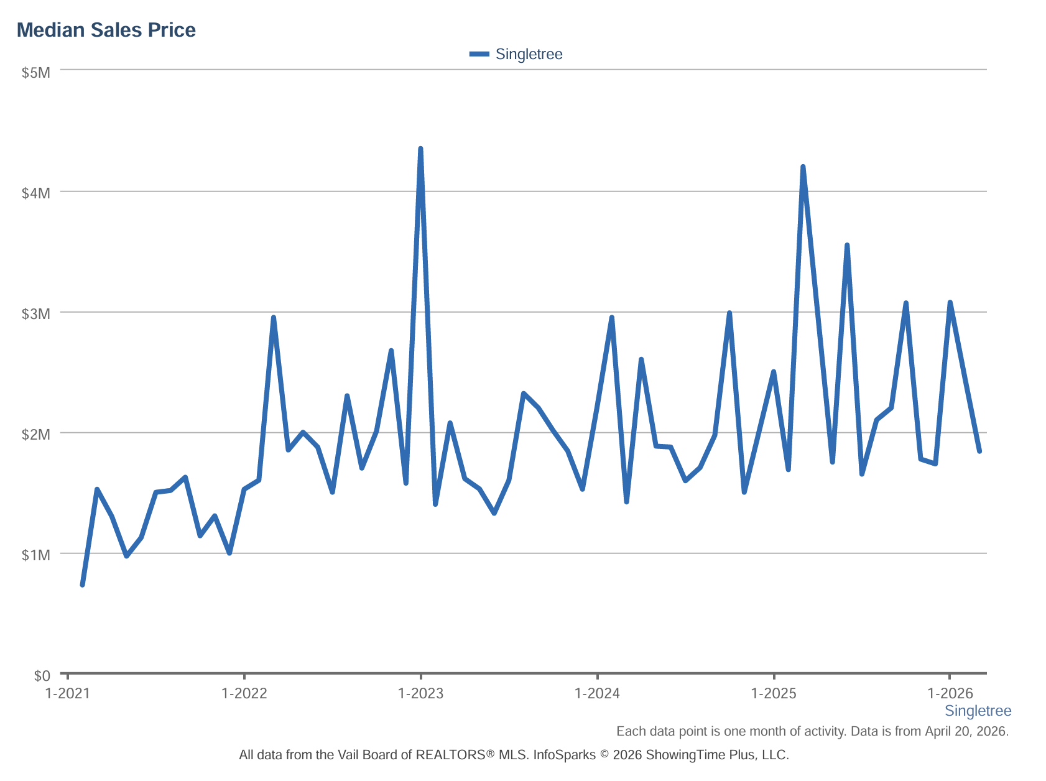Select the 1-2025 x-axis marker
Screen dimensions: 1046x781
(774, 693)
